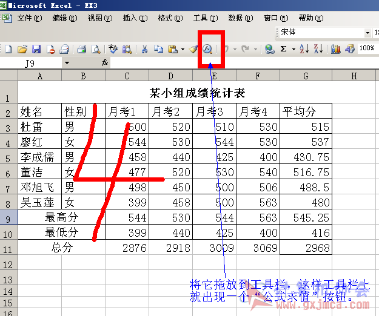379x316 pixels.
Task: Open the Undo history dropdown arrow
Action: coord(235,49)
